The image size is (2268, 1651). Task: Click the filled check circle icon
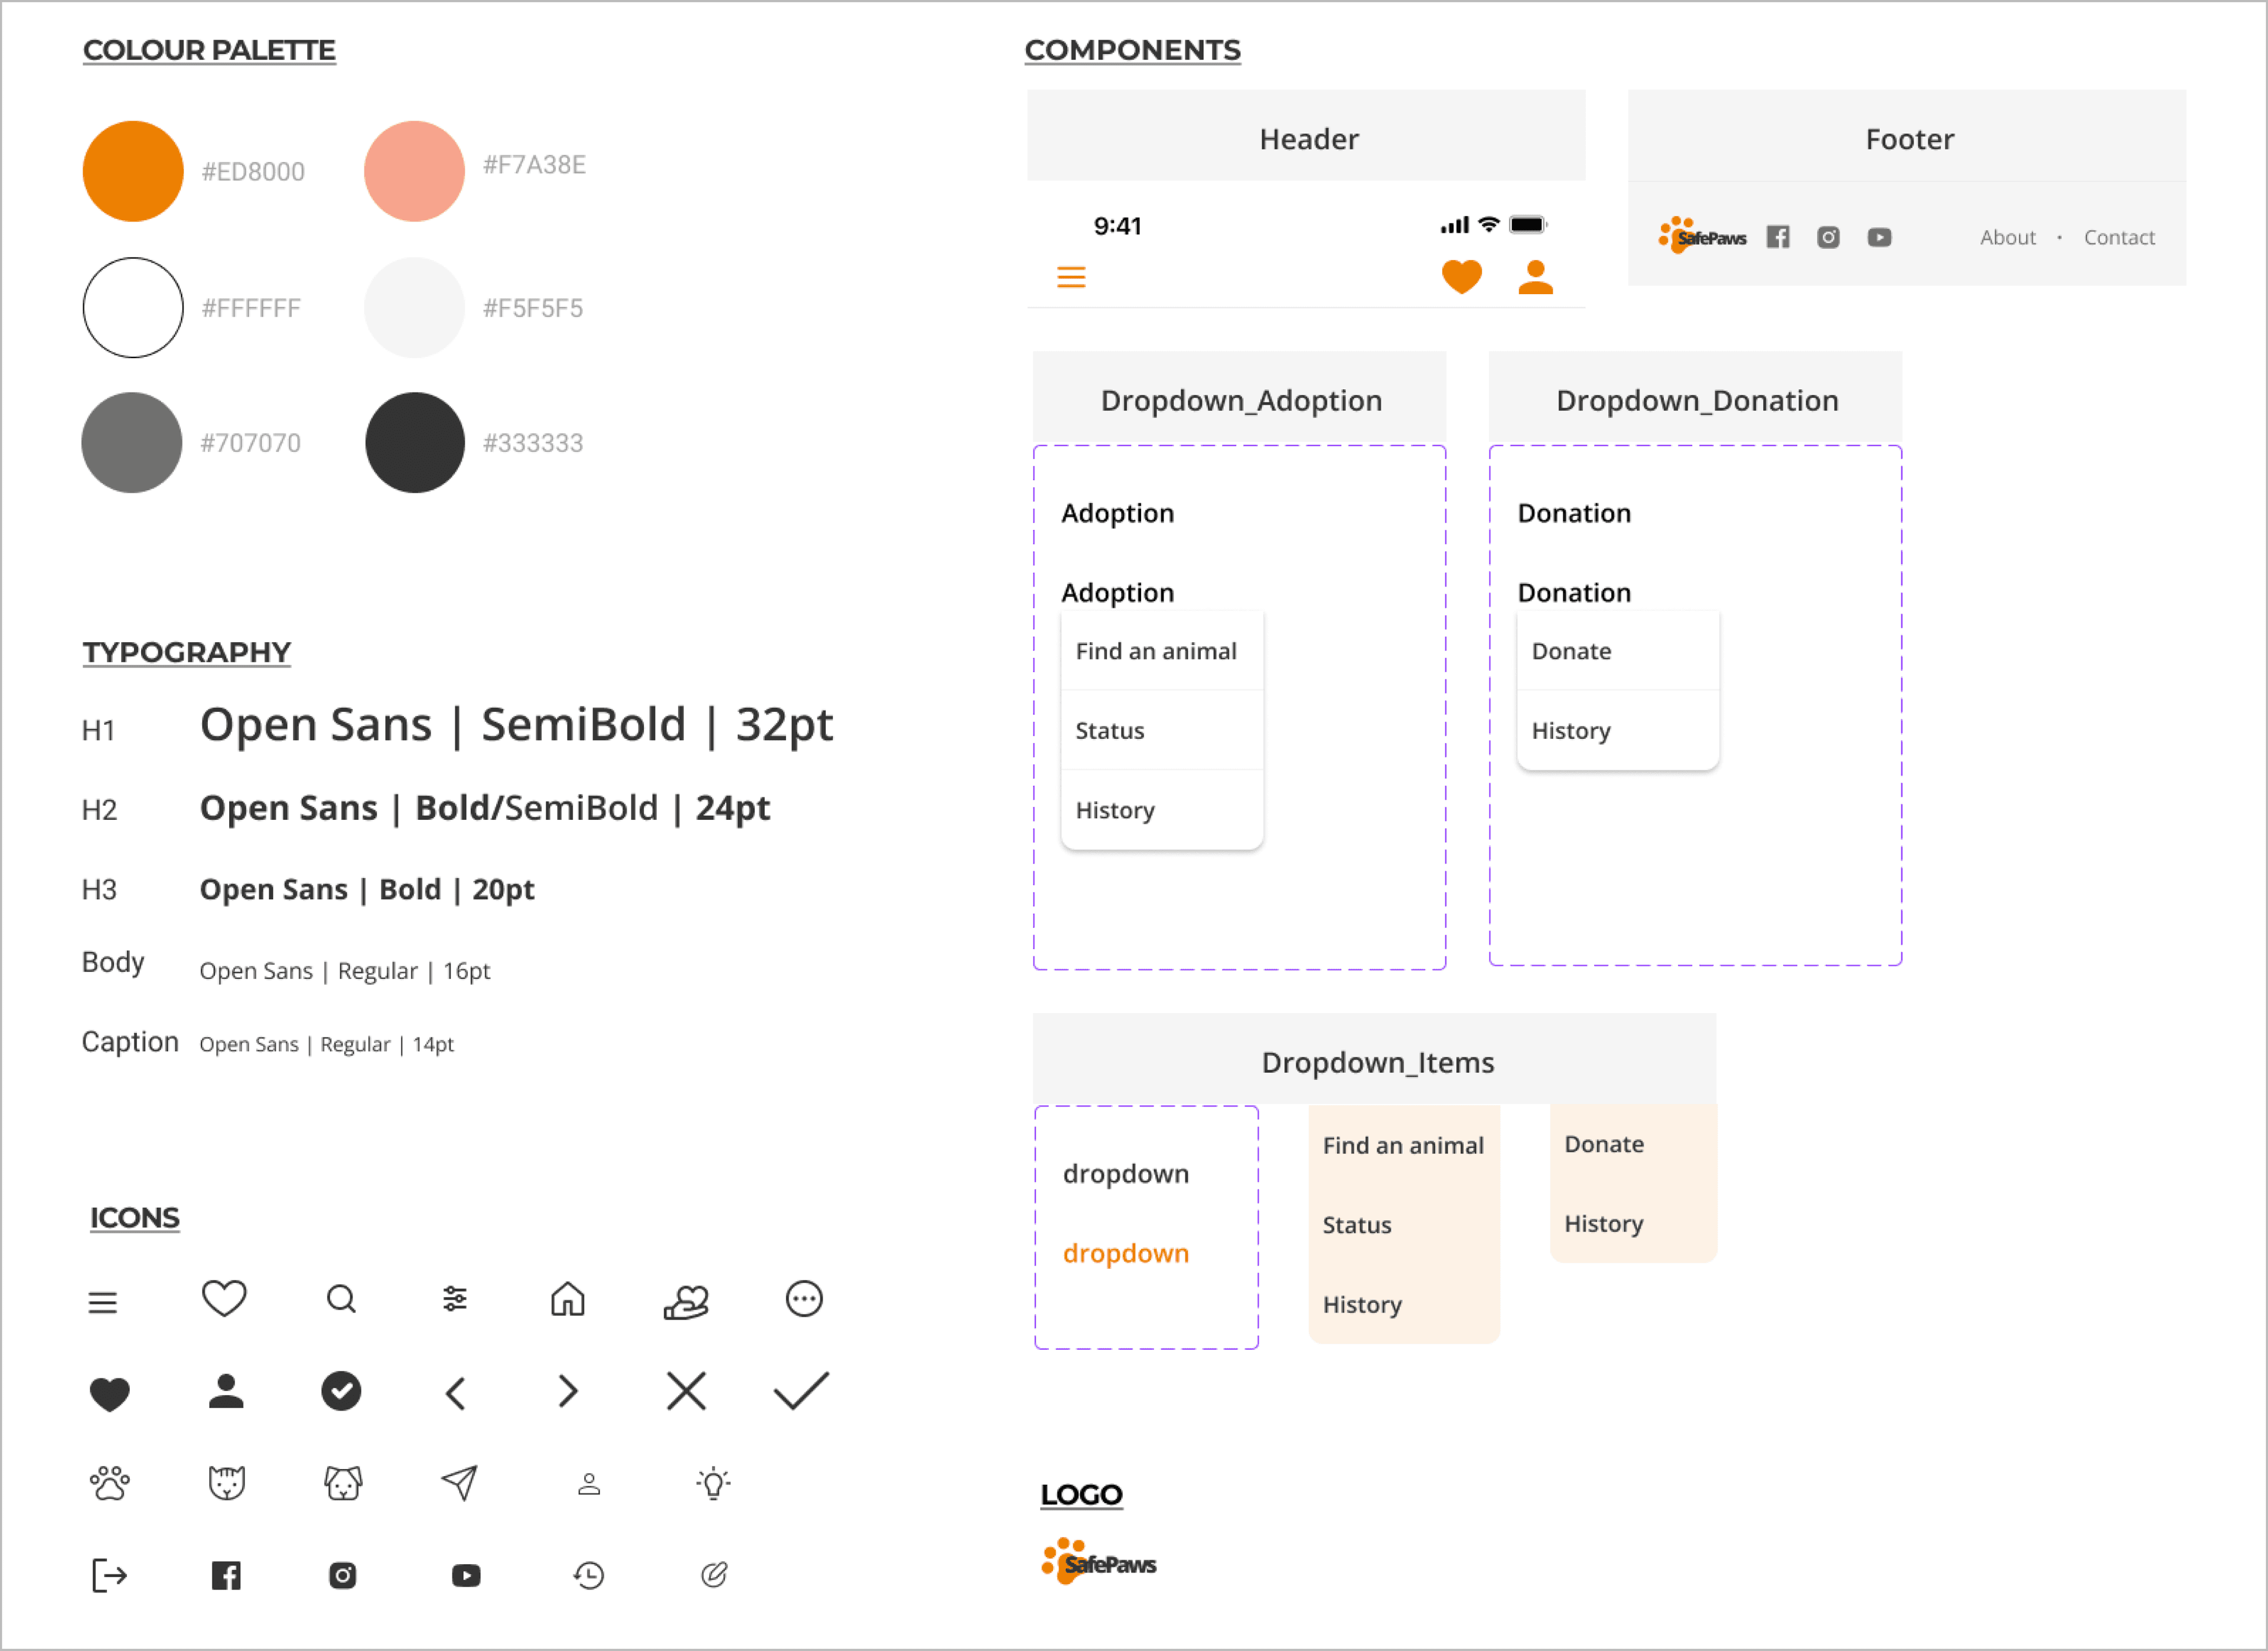(x=341, y=1390)
